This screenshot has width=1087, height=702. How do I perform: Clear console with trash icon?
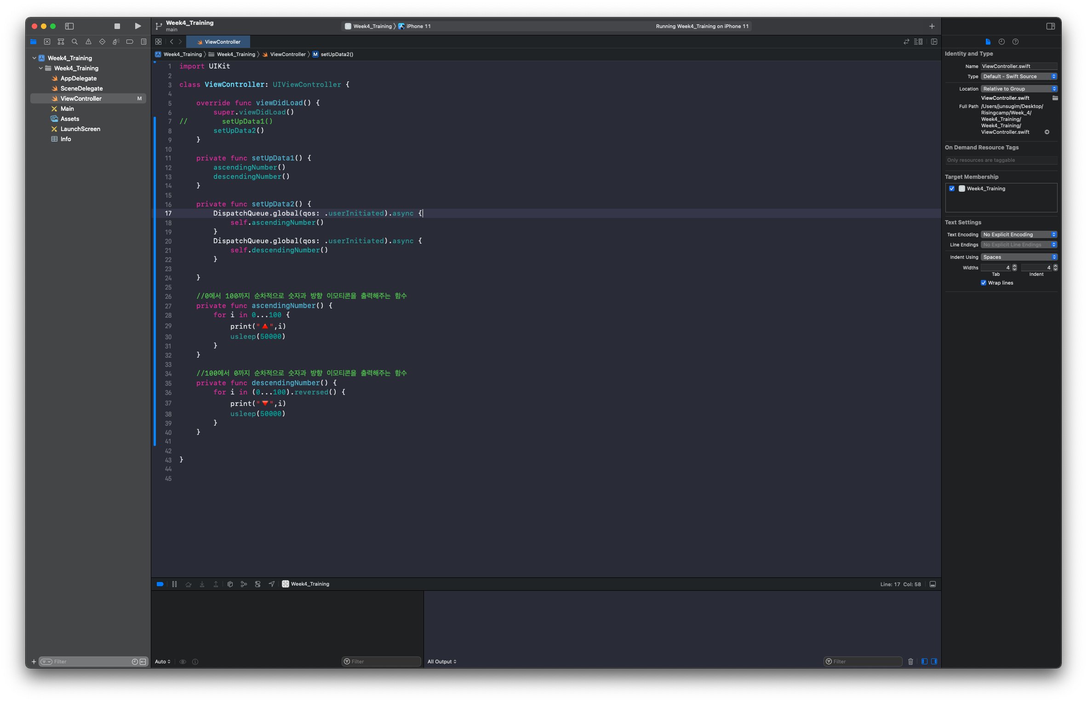click(910, 662)
